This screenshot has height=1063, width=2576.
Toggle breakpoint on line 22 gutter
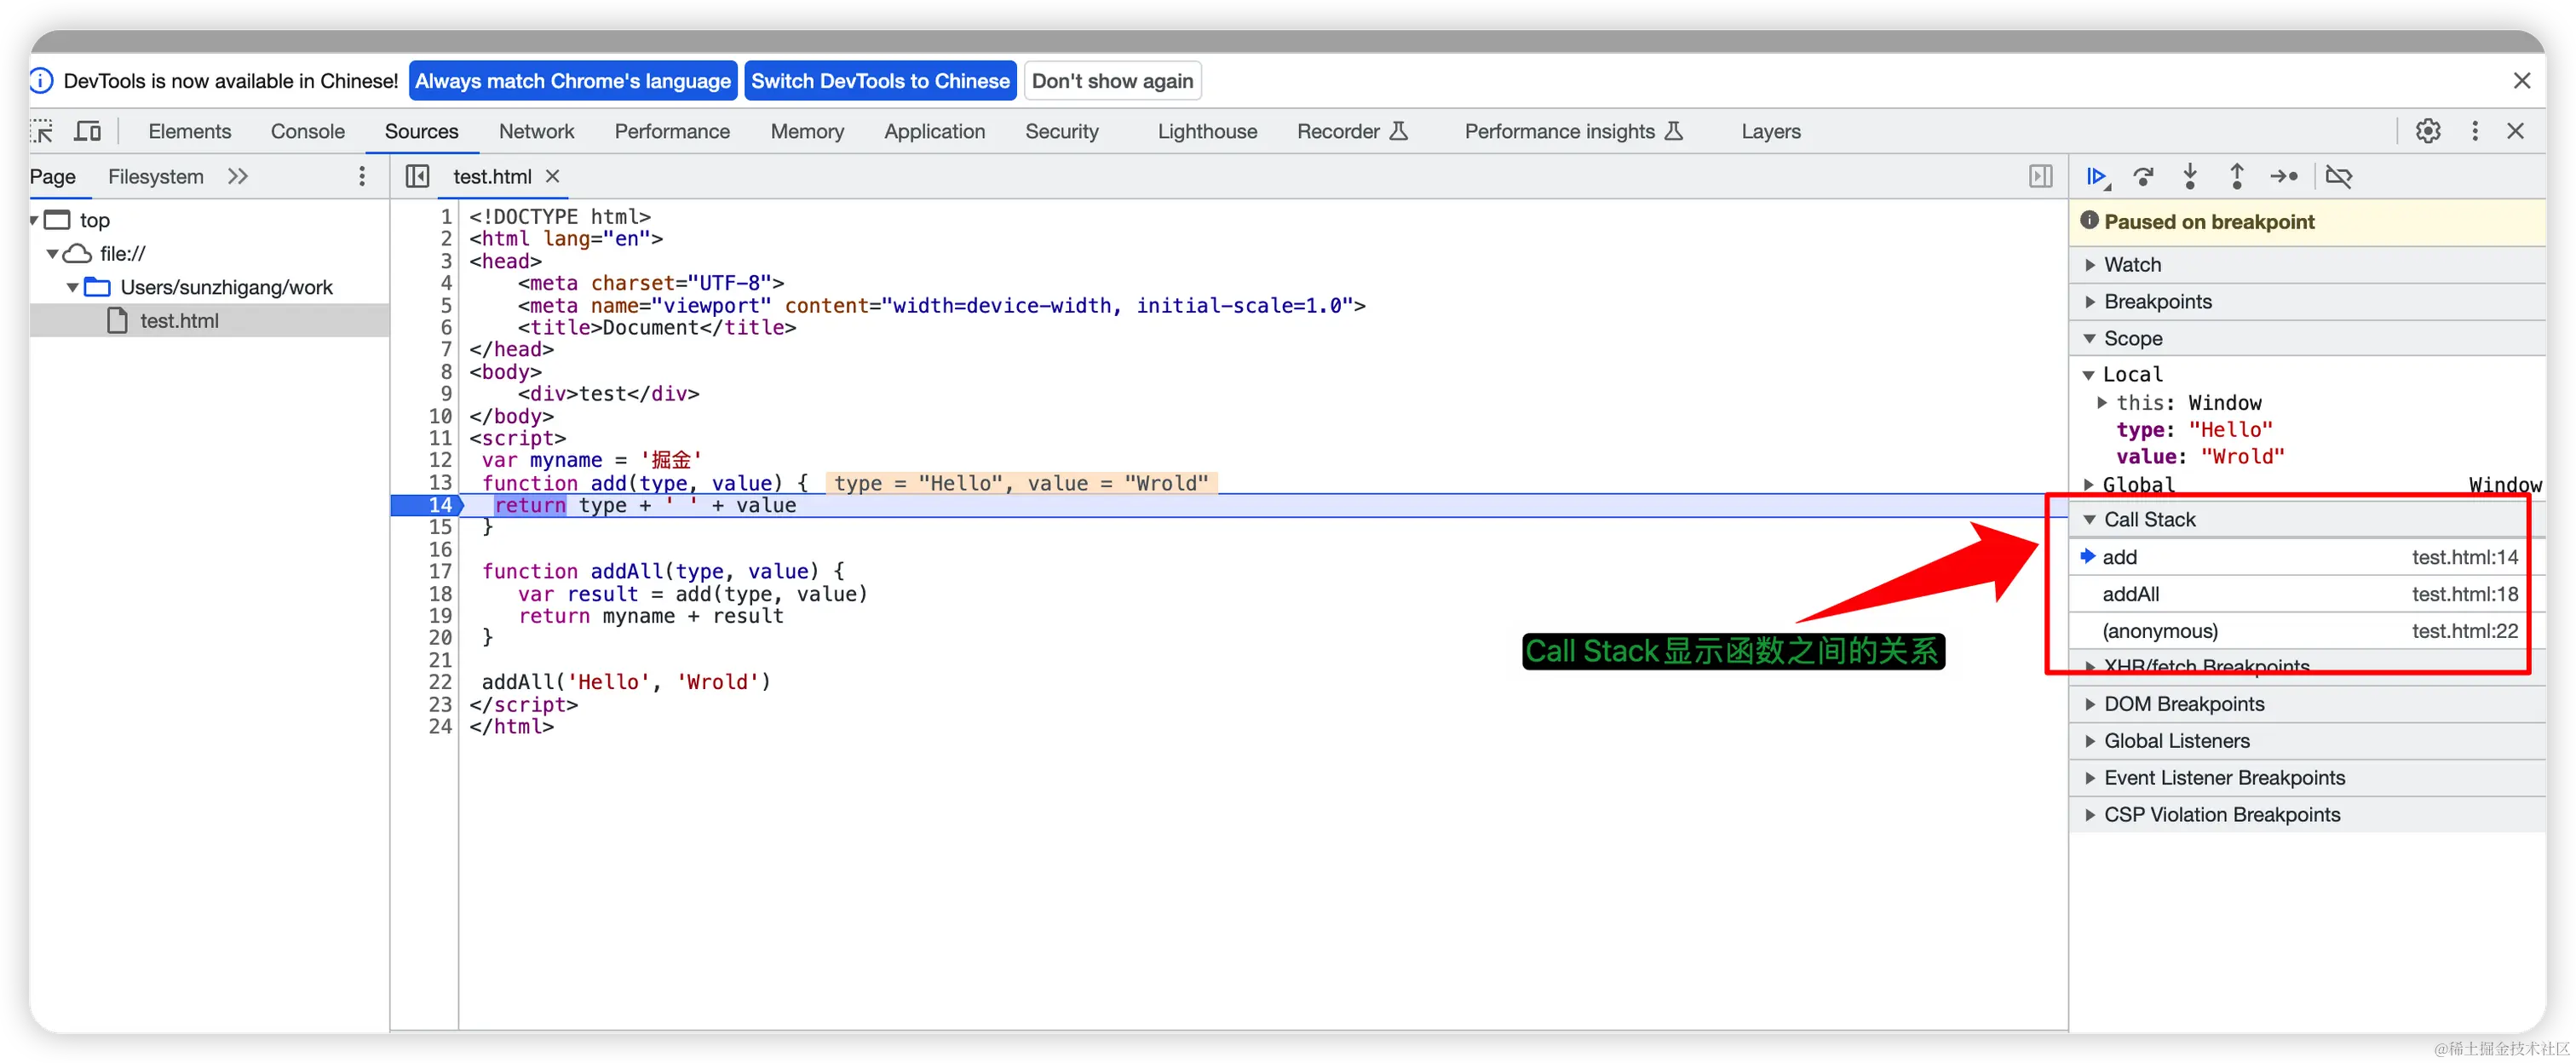(440, 682)
